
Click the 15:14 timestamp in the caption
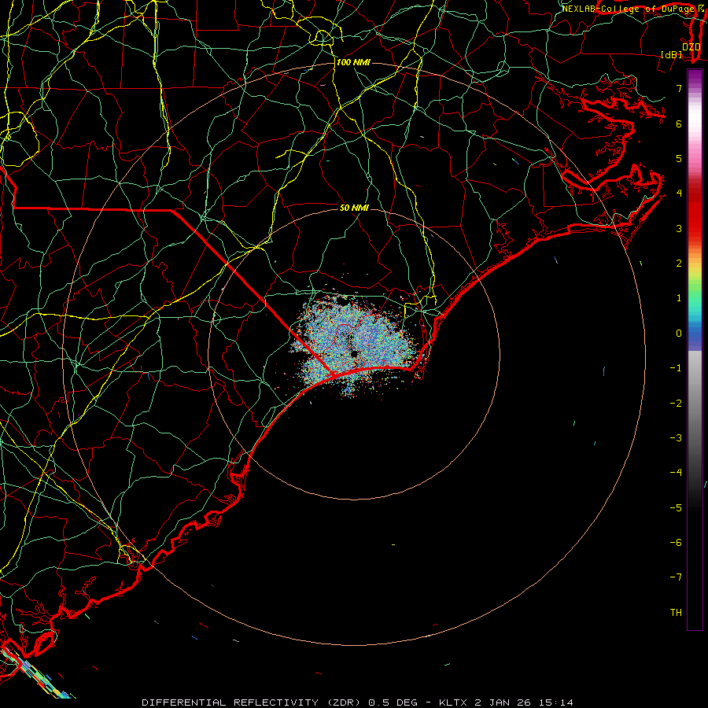557,702
